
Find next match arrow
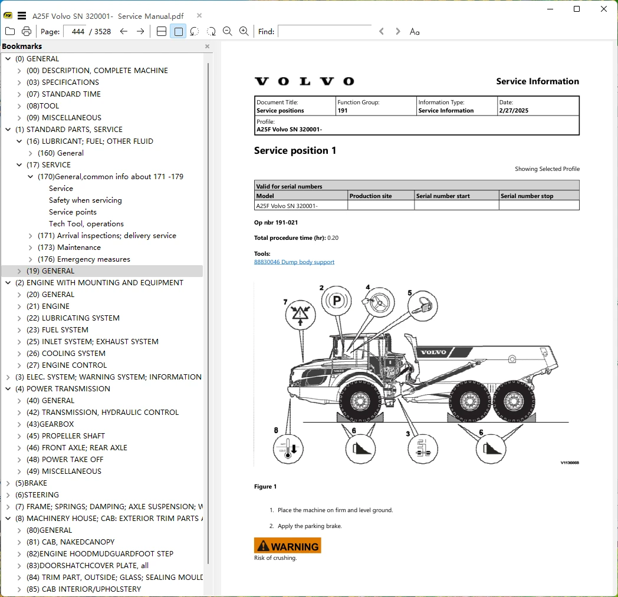[x=397, y=31]
